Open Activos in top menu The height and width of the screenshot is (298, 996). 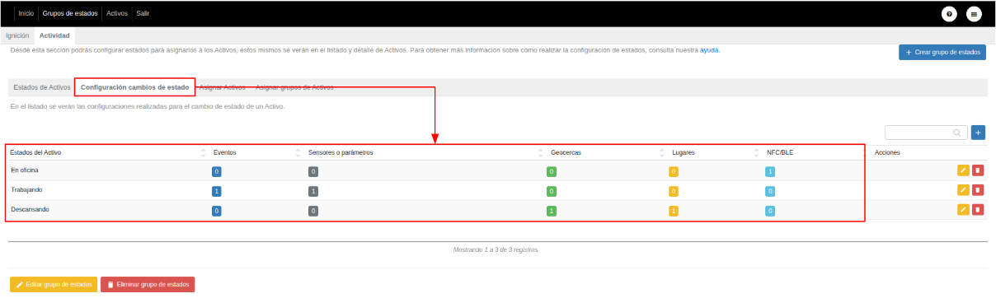pyautogui.click(x=118, y=14)
